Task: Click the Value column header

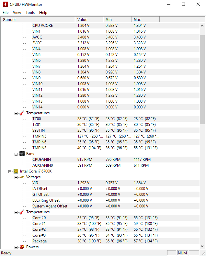Action: coord(89,20)
